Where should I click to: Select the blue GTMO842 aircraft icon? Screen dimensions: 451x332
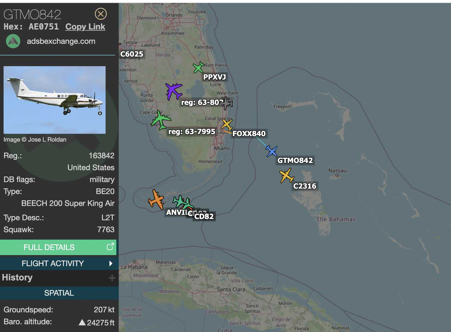click(271, 151)
